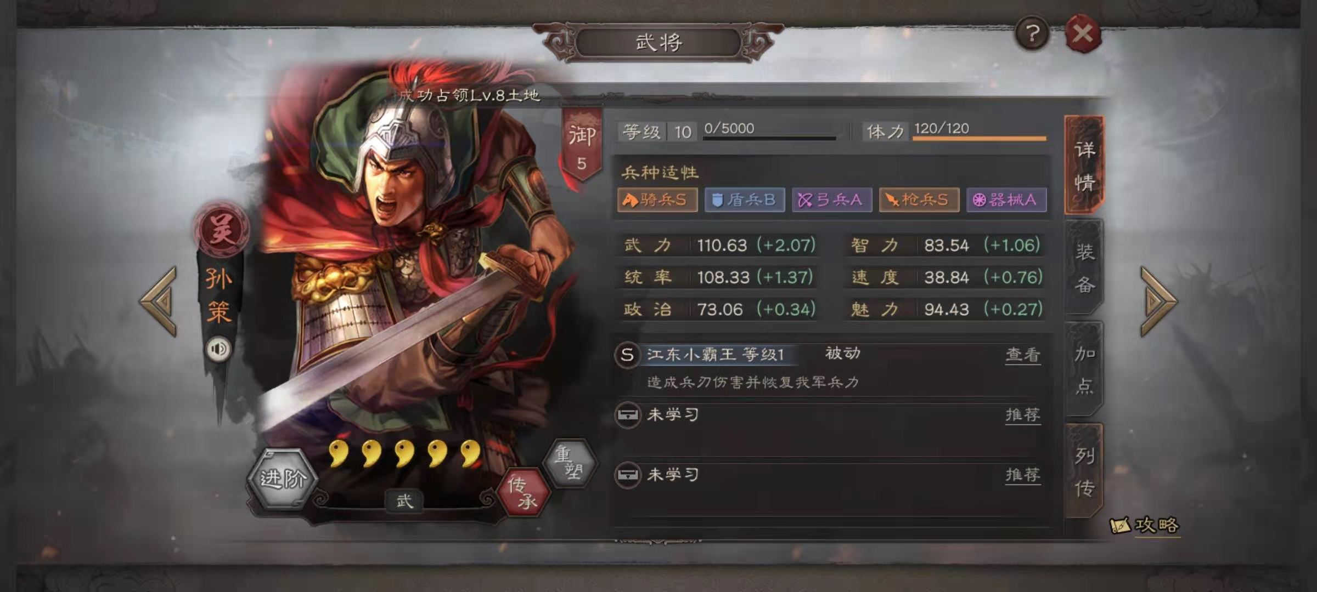The height and width of the screenshot is (592, 1317).
Task: Select the 器械A troop aptitude badge
Action: point(1006,200)
